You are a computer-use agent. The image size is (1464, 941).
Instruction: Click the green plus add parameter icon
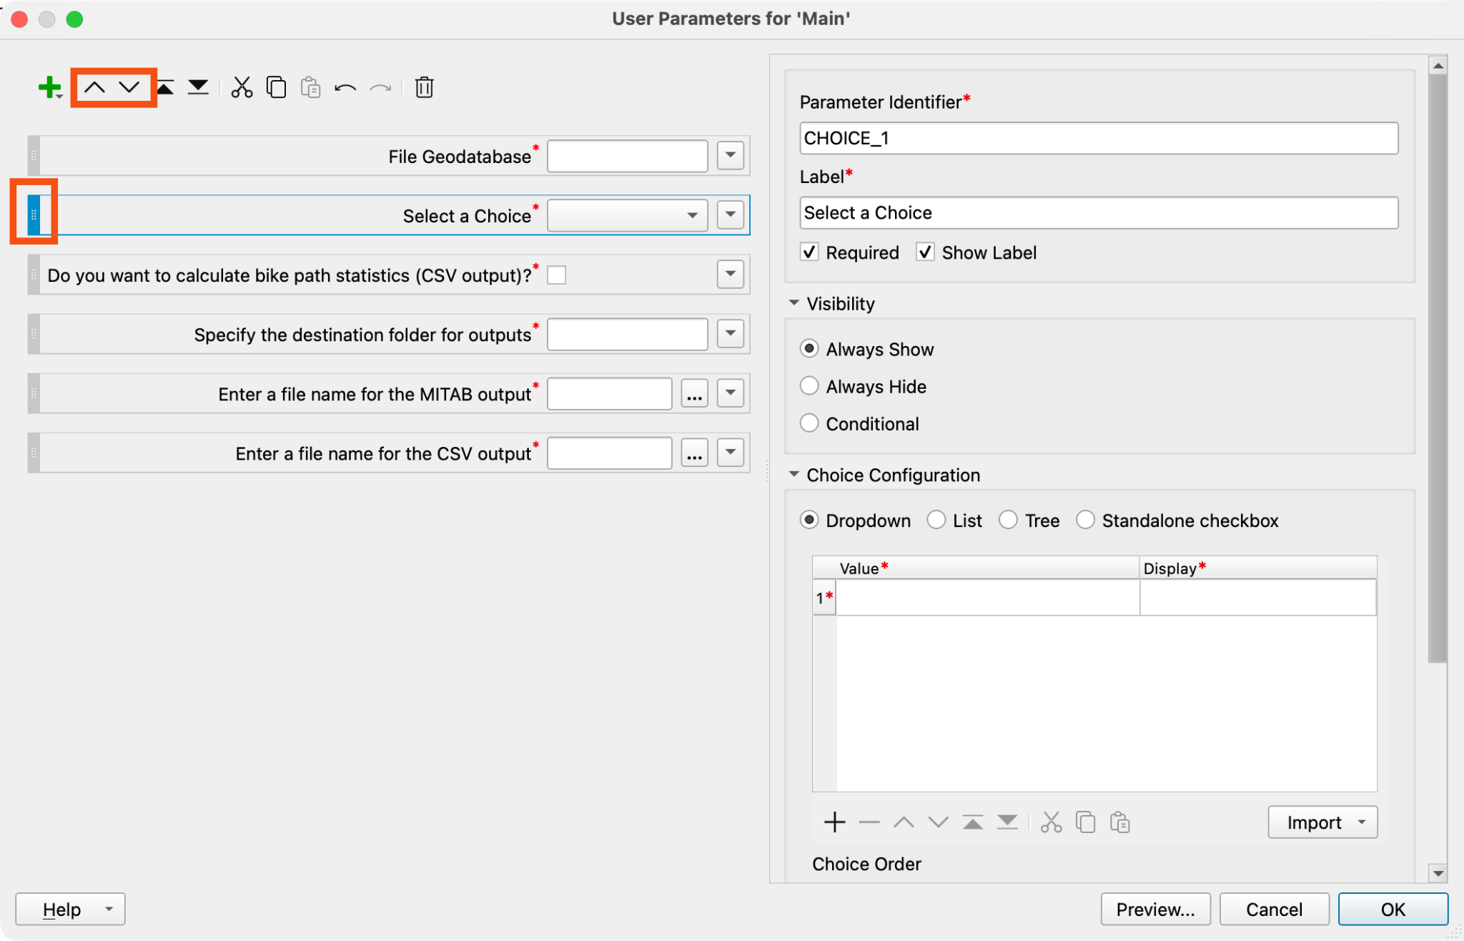[49, 87]
